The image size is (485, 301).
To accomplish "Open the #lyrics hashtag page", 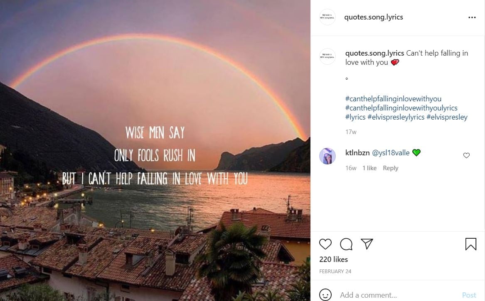I will point(354,117).
